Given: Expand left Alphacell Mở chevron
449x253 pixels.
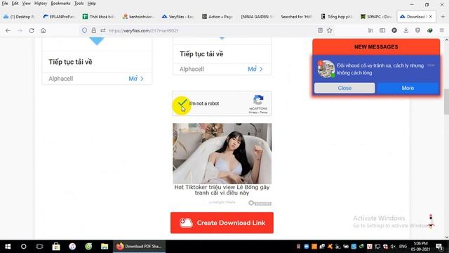Looking at the screenshot, I should click(x=142, y=79).
